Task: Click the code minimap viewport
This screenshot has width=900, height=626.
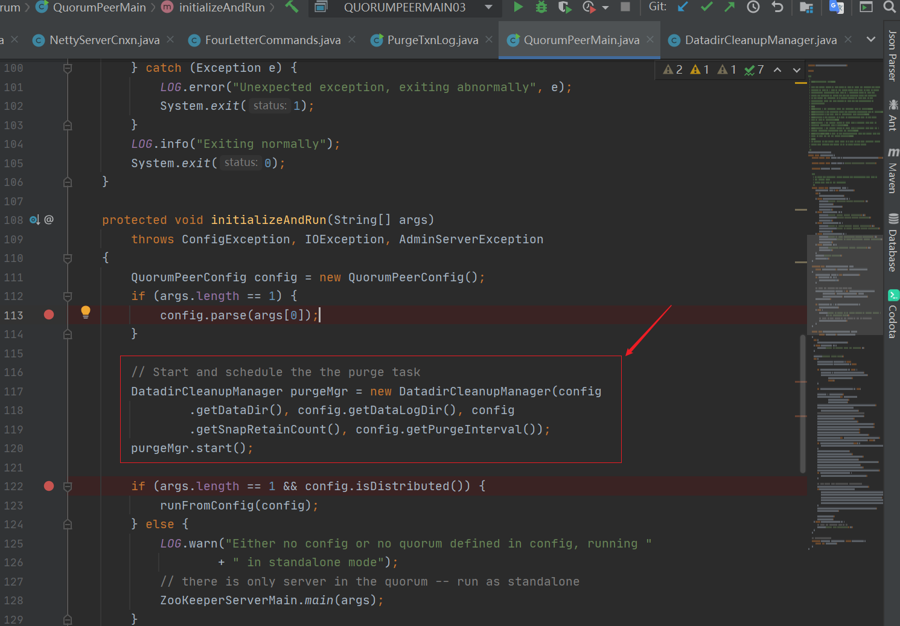Action: (x=845, y=284)
